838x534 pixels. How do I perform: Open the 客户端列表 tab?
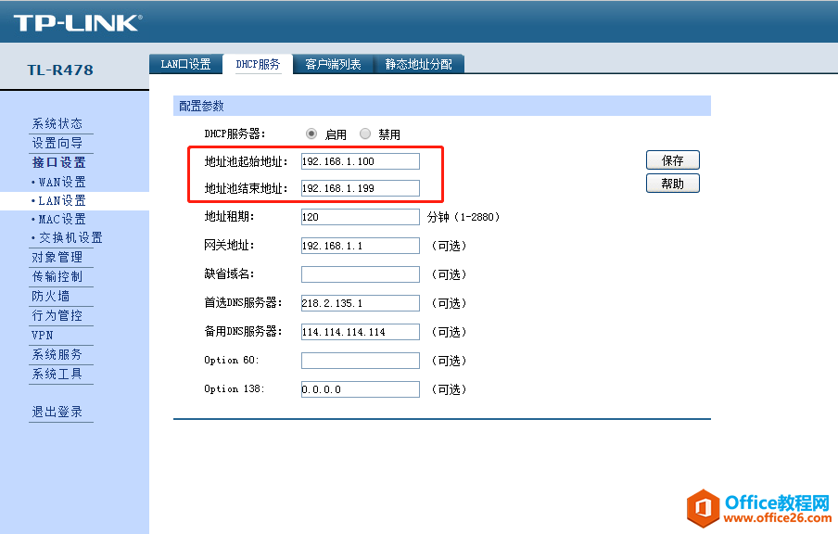(x=333, y=64)
